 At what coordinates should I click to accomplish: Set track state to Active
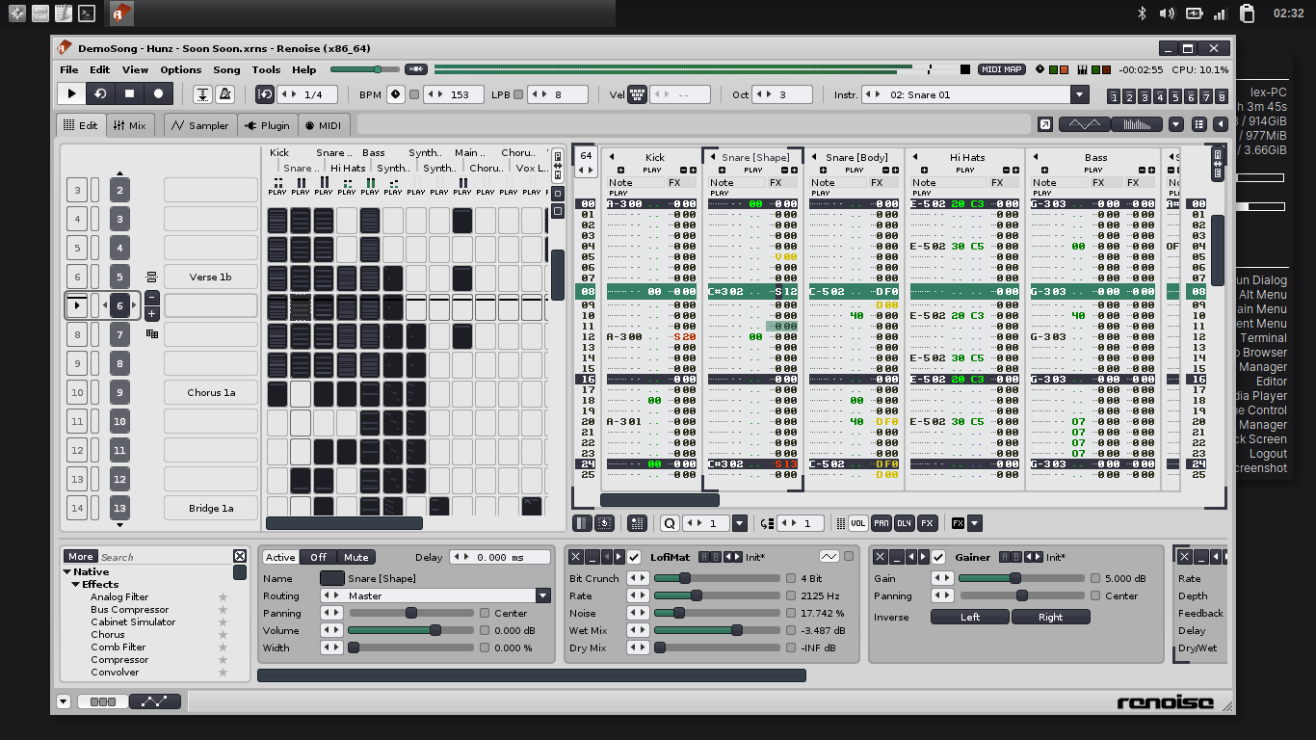[280, 557]
